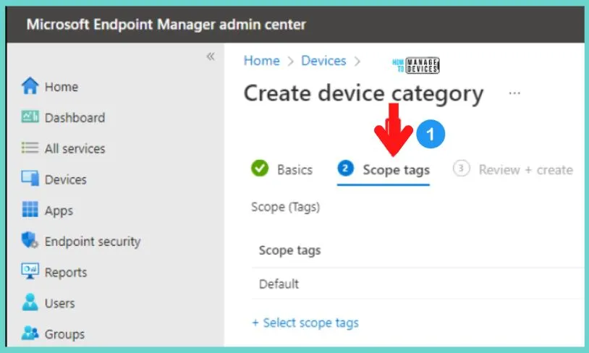Click the Devices monitor icon
589x353 pixels.
coord(30,179)
